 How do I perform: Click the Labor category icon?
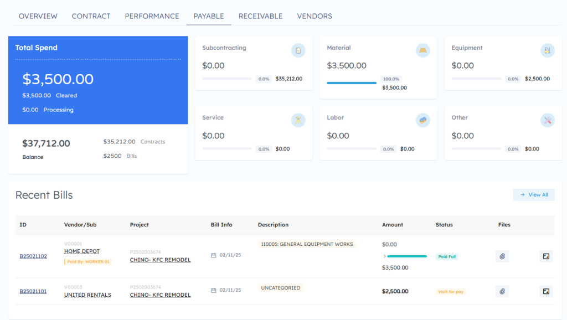coord(423,121)
